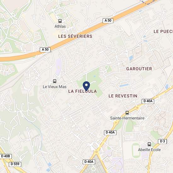The height and width of the screenshot is (173, 173).
Task: Select the Athlas bus stop icon
Action: point(60,21)
